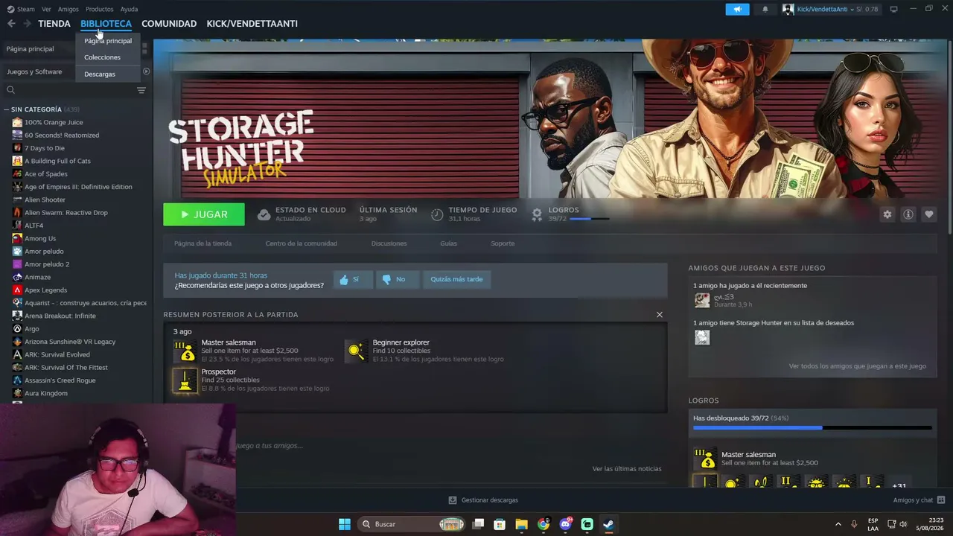Open the KICK/VENDETTAANTI profile section
This screenshot has width=953, height=536.
(x=252, y=24)
